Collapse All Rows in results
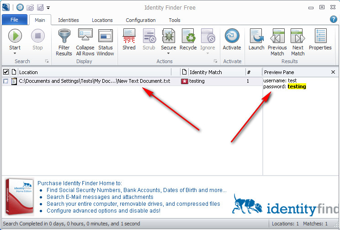The image size is (340, 230). (85, 43)
